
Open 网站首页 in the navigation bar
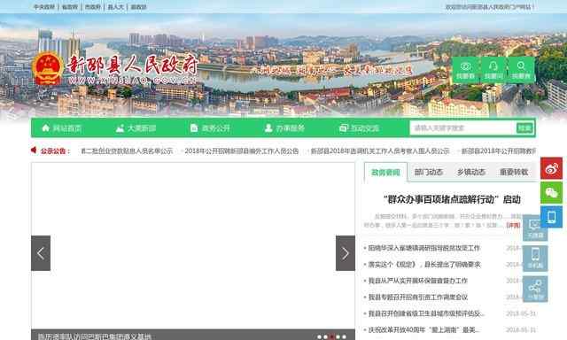click(67, 128)
